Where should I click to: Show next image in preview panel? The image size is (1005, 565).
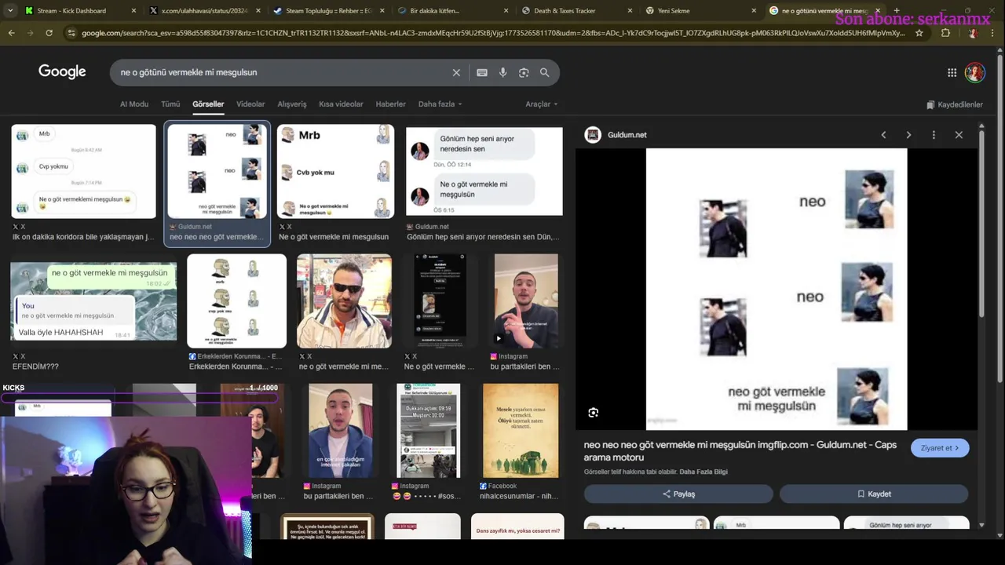[x=908, y=135]
